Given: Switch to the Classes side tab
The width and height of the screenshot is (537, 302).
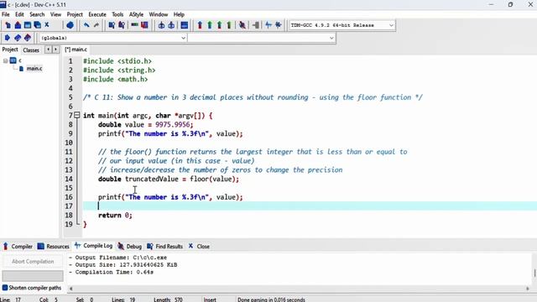Looking at the screenshot, I should click(31, 50).
